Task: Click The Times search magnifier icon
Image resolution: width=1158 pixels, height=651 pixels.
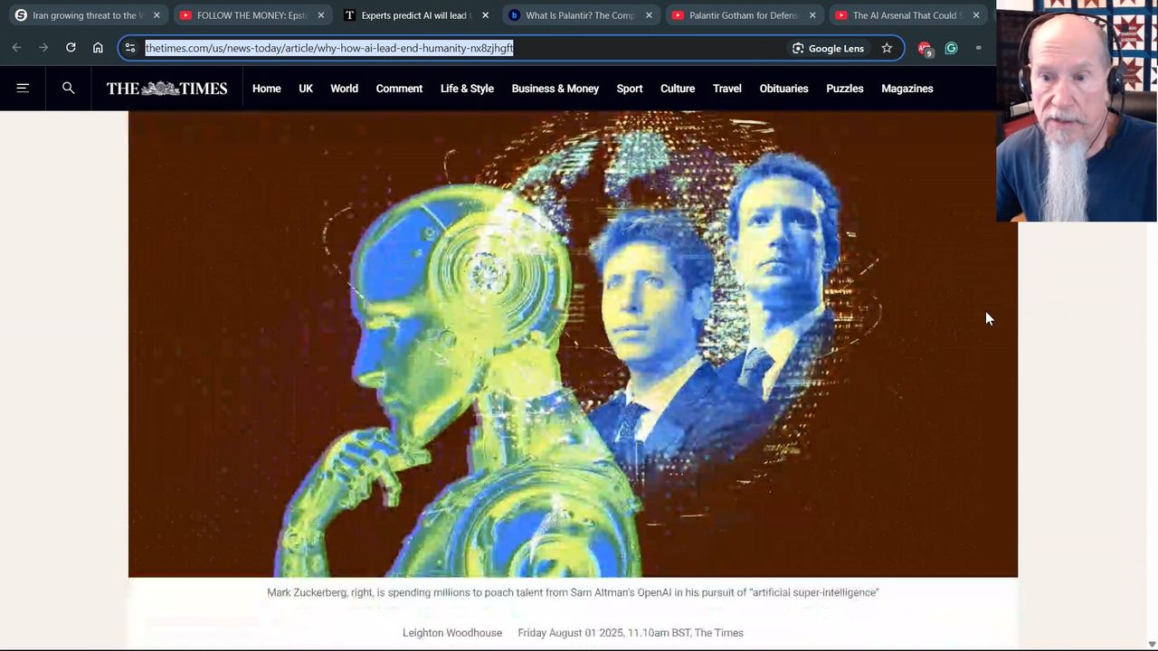Action: click(68, 89)
